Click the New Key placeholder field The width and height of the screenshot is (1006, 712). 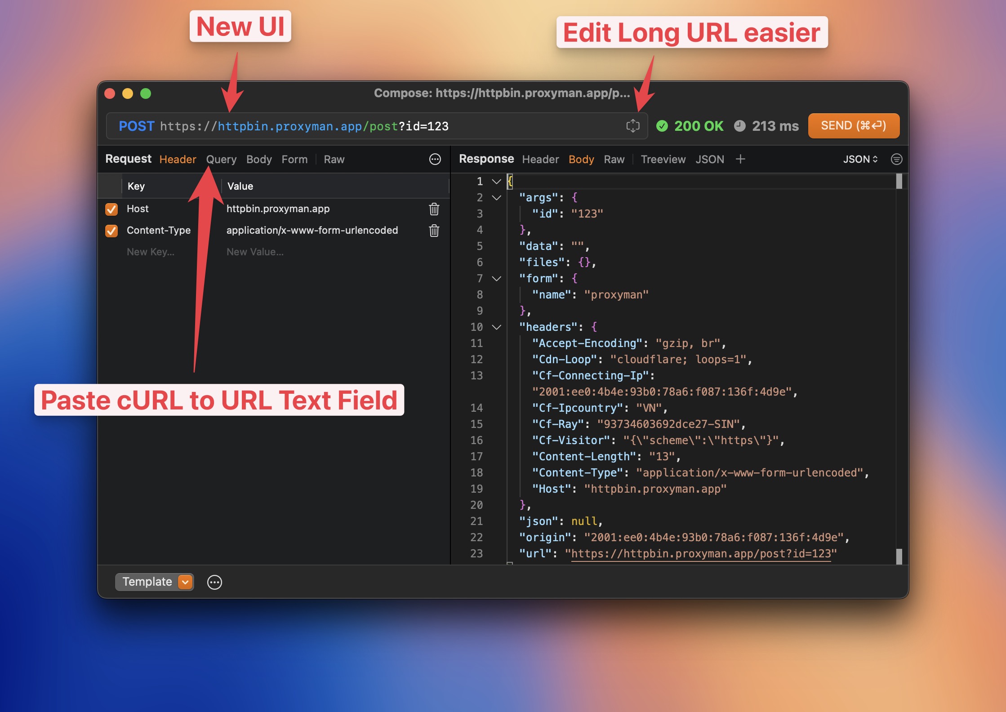coord(150,252)
